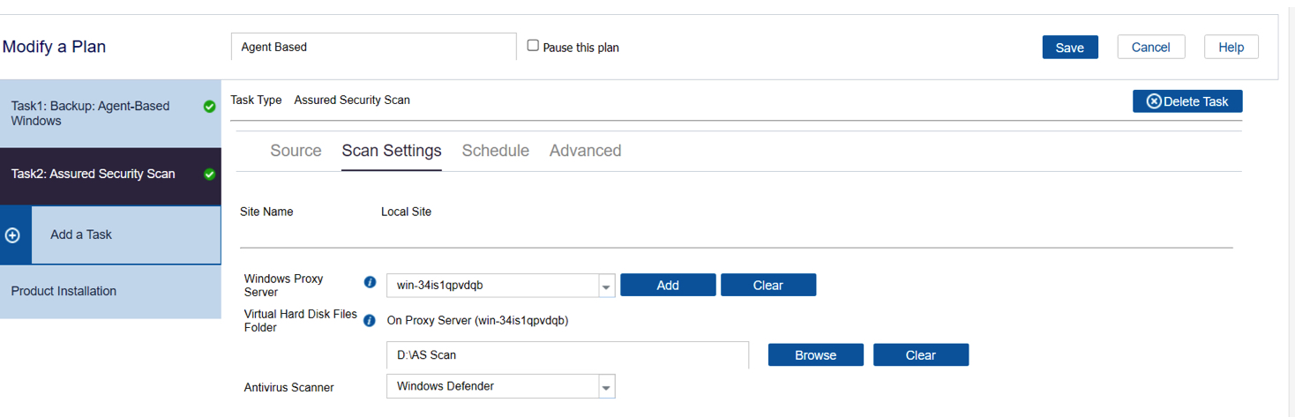Select Product Installation in the sidebar
The height and width of the screenshot is (417, 1295).
click(110, 292)
